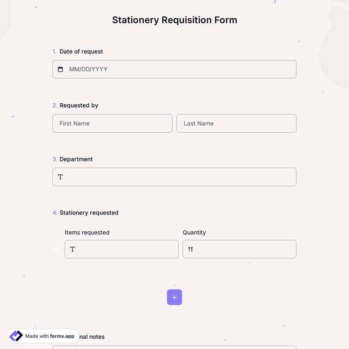
Task: Click the "Stationery requested" question label
Action: tap(89, 213)
